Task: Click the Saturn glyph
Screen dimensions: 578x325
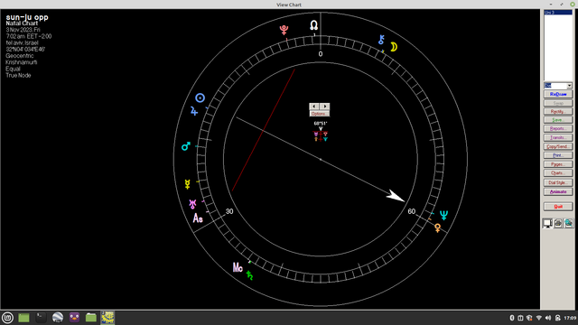Action: [249, 275]
